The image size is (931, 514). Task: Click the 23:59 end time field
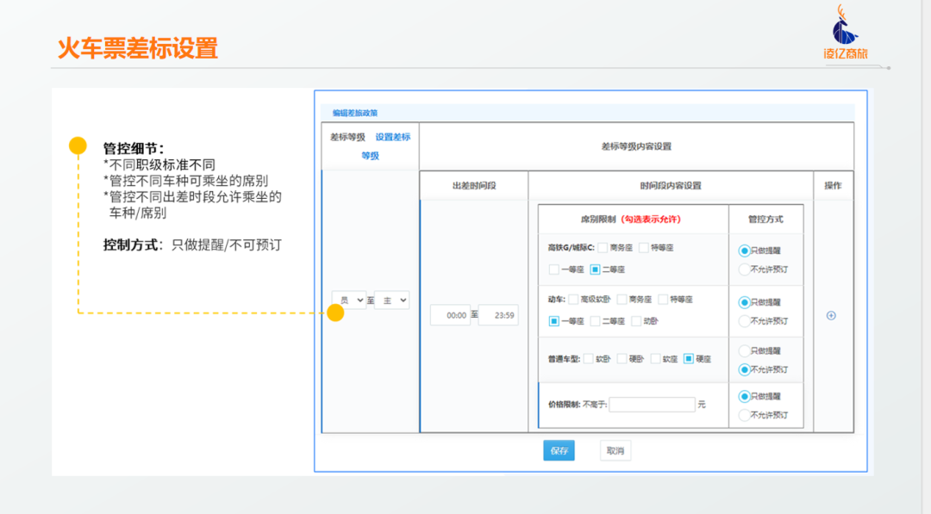(498, 315)
